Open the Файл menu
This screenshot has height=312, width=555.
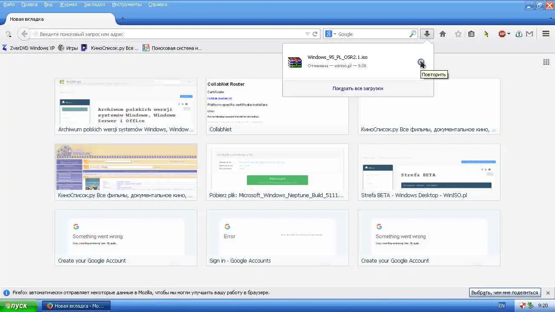point(9,4)
